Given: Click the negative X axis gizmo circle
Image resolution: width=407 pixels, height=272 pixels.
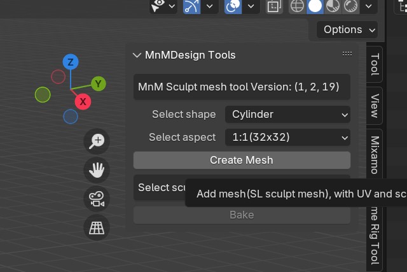Looking at the screenshot, I should click(58, 76).
